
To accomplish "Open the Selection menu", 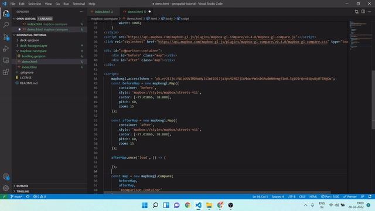I will [x=35, y=4].
